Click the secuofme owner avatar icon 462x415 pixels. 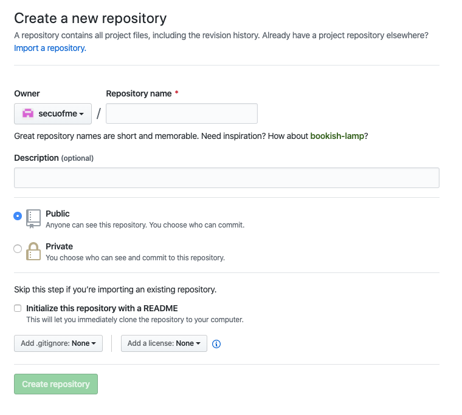click(x=28, y=113)
